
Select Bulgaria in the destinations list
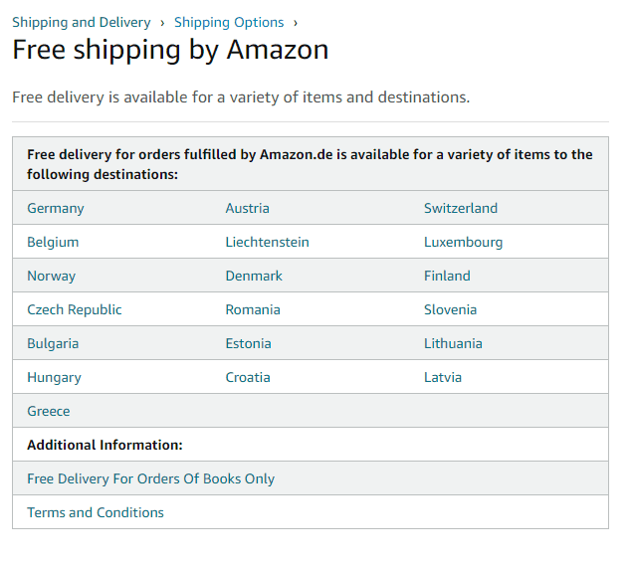pyautogui.click(x=53, y=344)
